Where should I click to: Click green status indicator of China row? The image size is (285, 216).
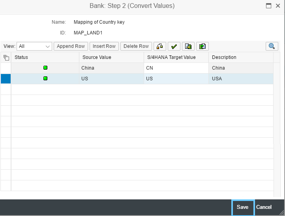45,68
